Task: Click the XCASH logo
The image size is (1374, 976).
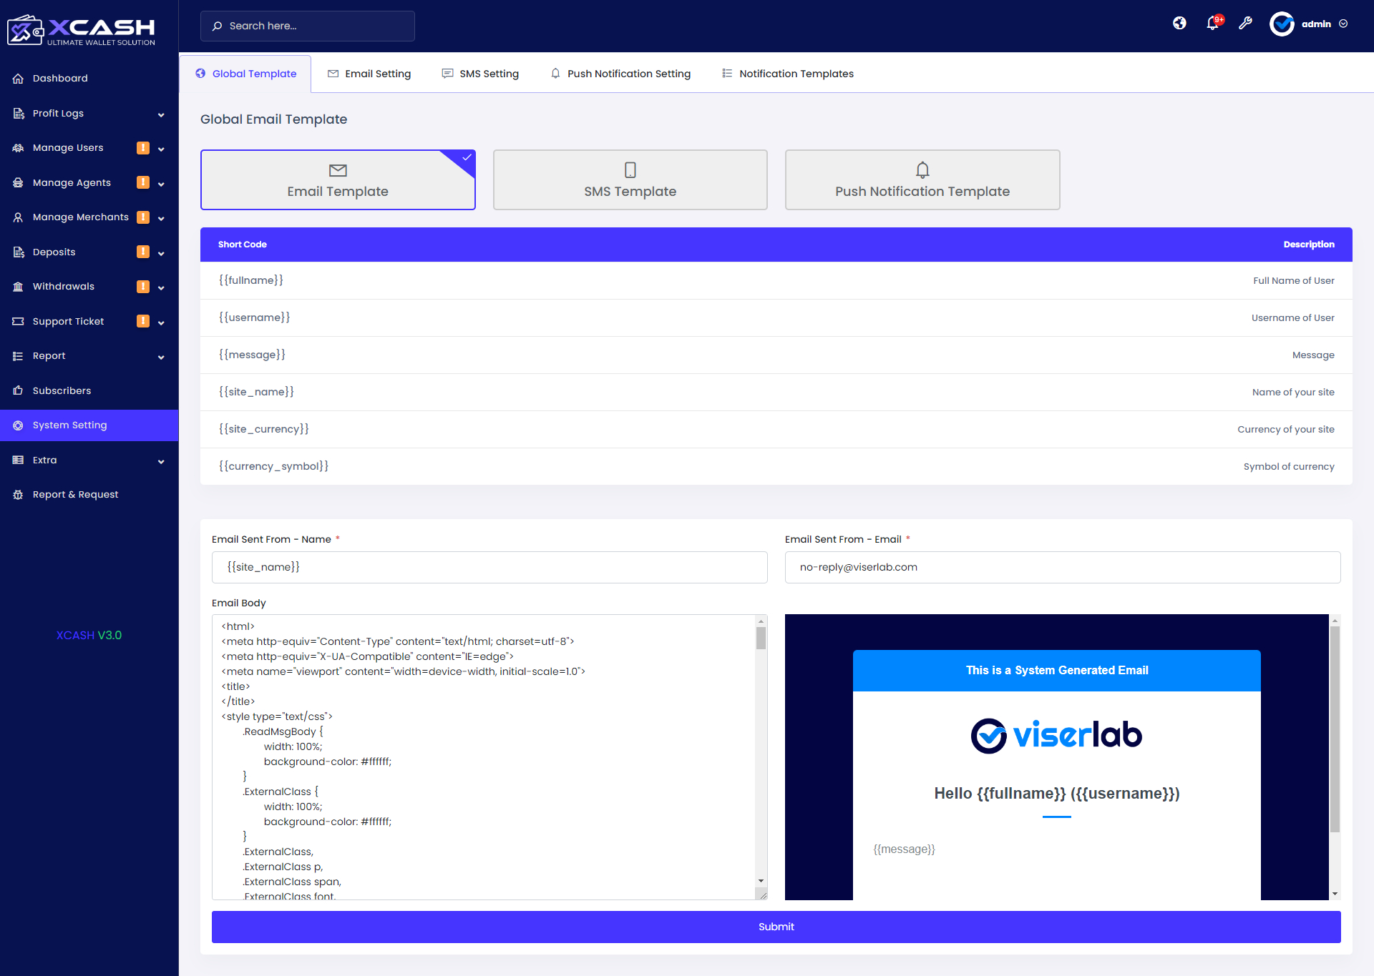Action: tap(82, 30)
